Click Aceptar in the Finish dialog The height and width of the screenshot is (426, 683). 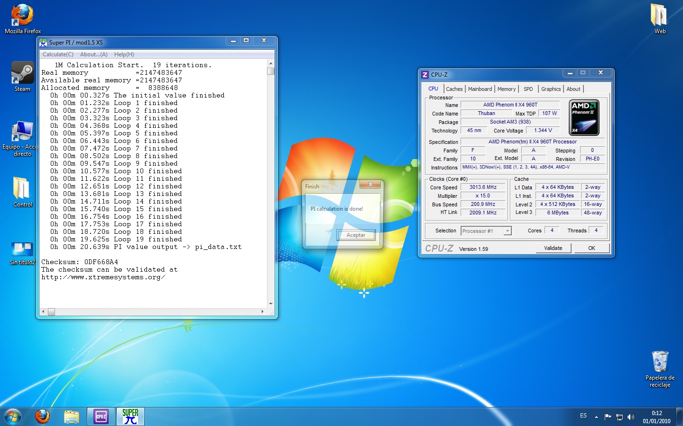(x=356, y=235)
